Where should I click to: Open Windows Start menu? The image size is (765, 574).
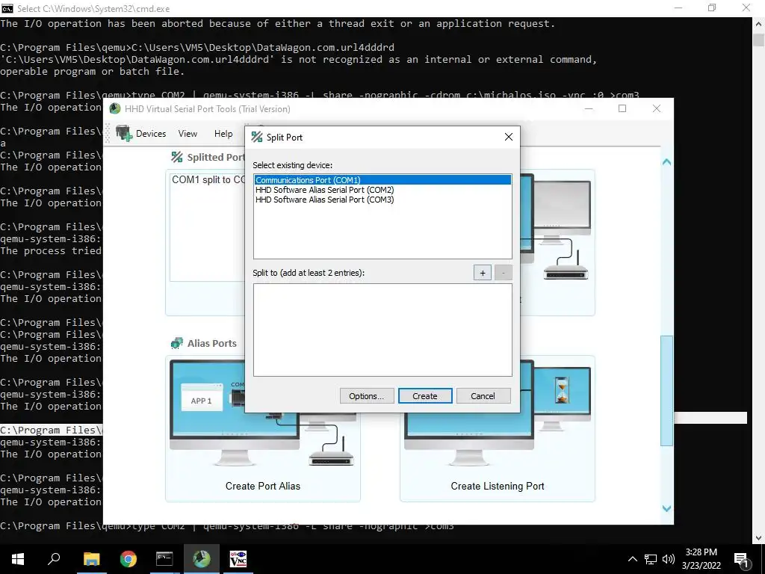18,559
